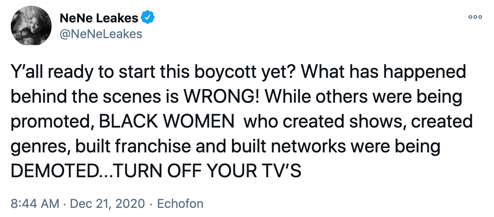Click the blue verified badge
This screenshot has height=217, width=494.
coord(148,17)
